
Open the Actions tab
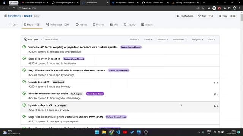pyautogui.click(x=81, y=25)
